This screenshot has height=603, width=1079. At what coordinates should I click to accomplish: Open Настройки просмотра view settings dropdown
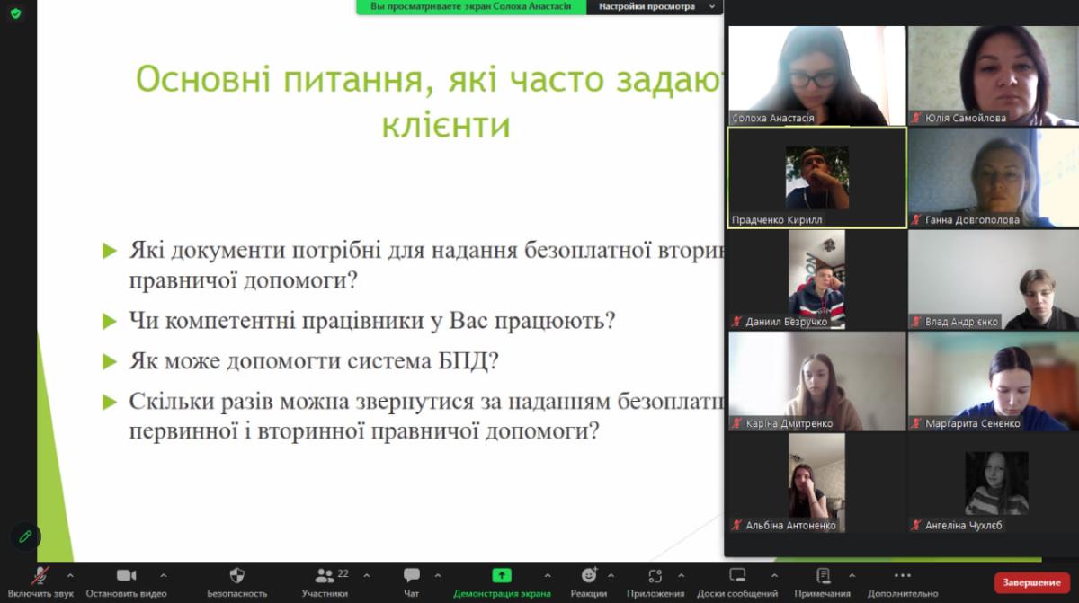(655, 6)
